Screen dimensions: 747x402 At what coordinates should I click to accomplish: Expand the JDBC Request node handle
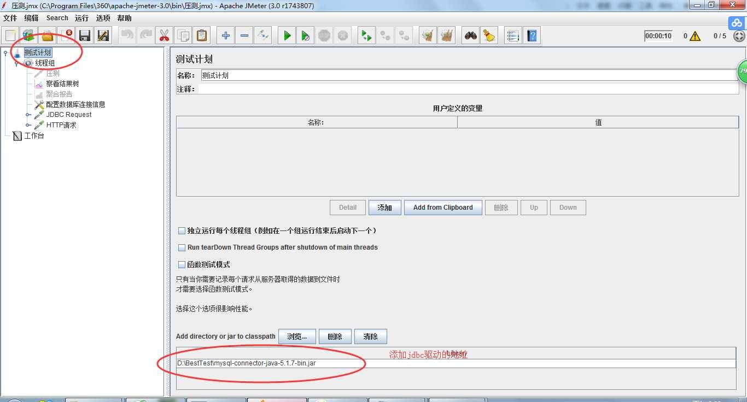tap(28, 115)
